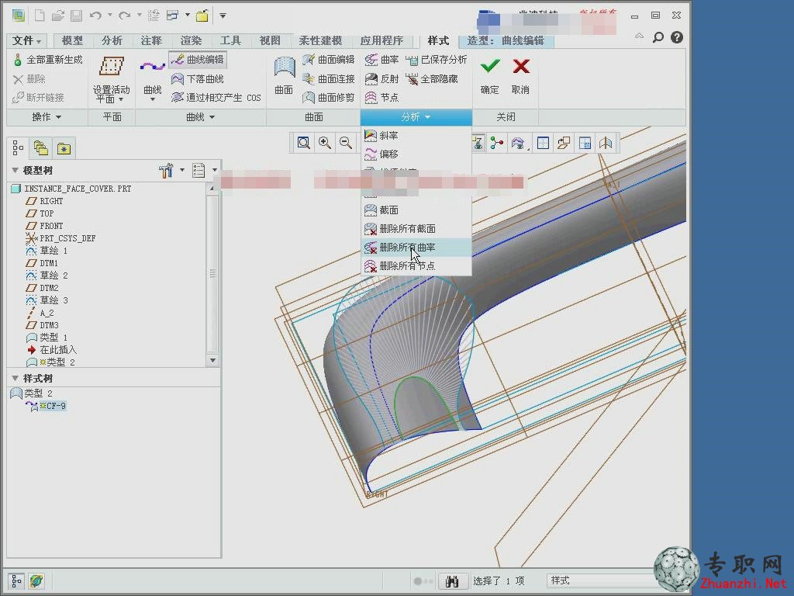Click the Open file icon

pos(57,16)
